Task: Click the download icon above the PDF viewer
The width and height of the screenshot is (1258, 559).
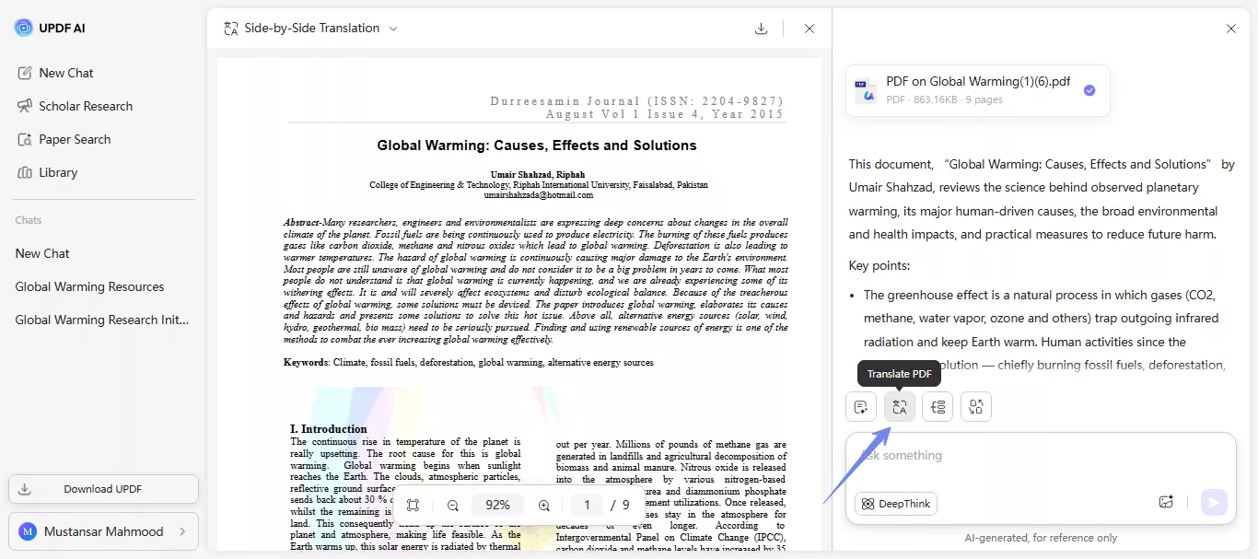Action: [x=761, y=29]
